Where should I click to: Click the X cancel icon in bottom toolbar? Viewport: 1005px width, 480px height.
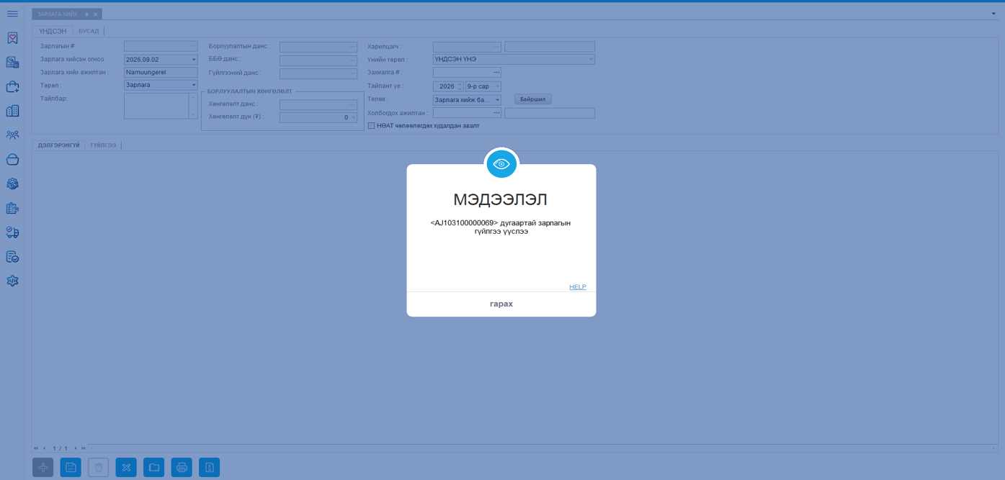126,468
